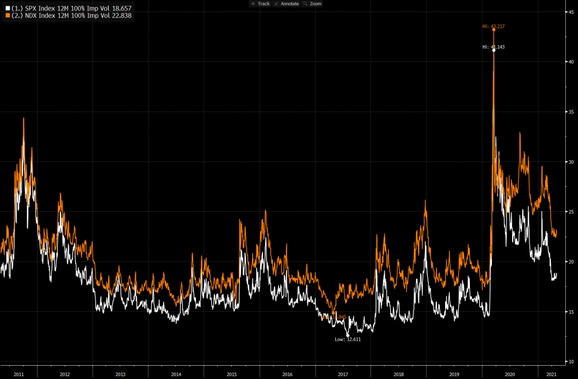Select the SPX Index 12M Imp Vol legend text
Image resolution: width=578 pixels, height=379 pixels.
click(72, 8)
